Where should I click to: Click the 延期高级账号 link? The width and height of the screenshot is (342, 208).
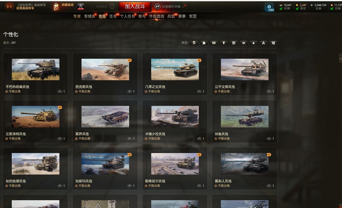[x=25, y=8]
